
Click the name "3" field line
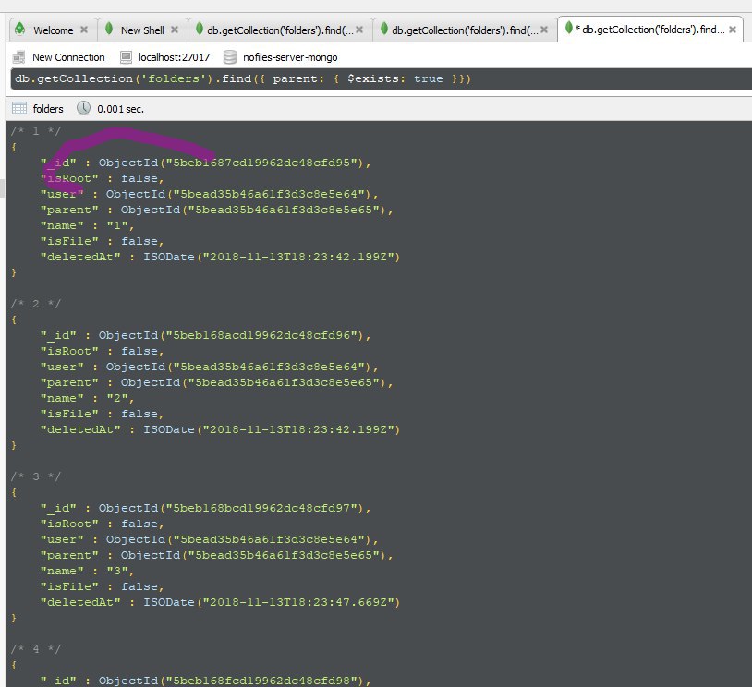pyautogui.click(x=87, y=571)
